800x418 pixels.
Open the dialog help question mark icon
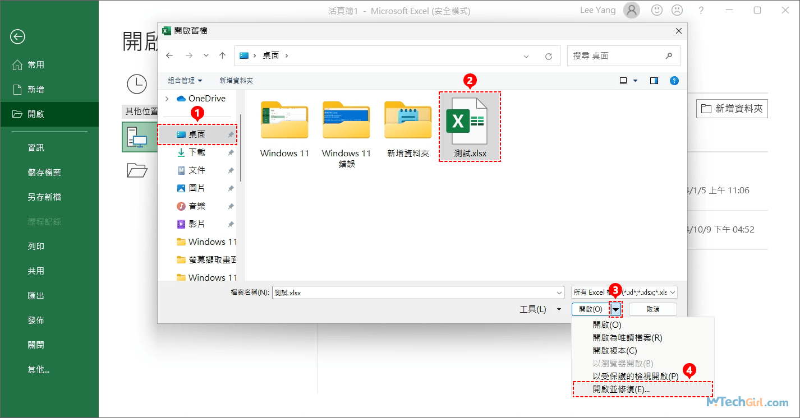point(674,81)
